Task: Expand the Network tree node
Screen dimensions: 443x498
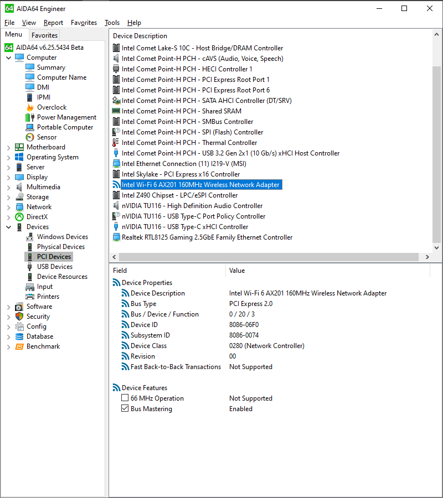Action: tap(8, 207)
